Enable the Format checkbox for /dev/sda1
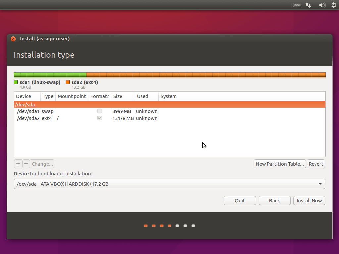 click(x=100, y=111)
